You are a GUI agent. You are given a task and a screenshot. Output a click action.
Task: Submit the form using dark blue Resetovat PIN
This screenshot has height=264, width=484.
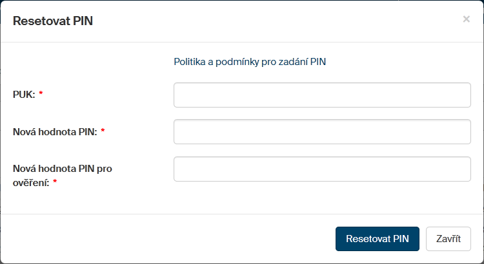pyautogui.click(x=377, y=238)
